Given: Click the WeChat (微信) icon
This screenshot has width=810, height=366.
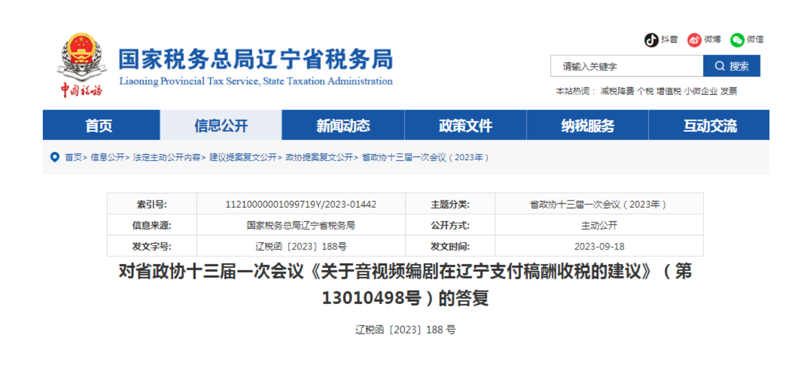Looking at the screenshot, I should tap(737, 40).
